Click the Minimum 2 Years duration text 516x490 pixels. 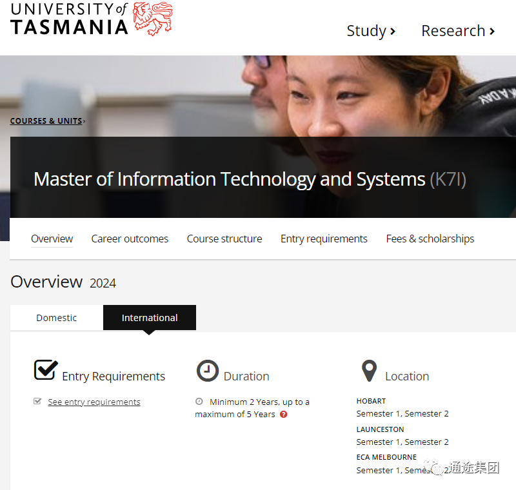252,408
